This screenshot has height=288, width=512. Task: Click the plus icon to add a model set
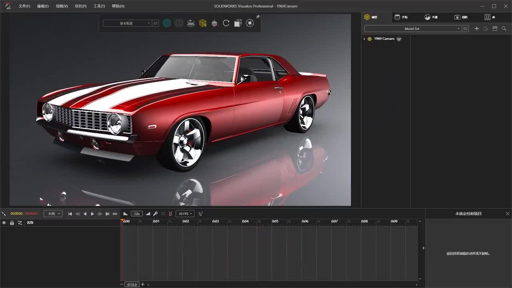point(476,28)
